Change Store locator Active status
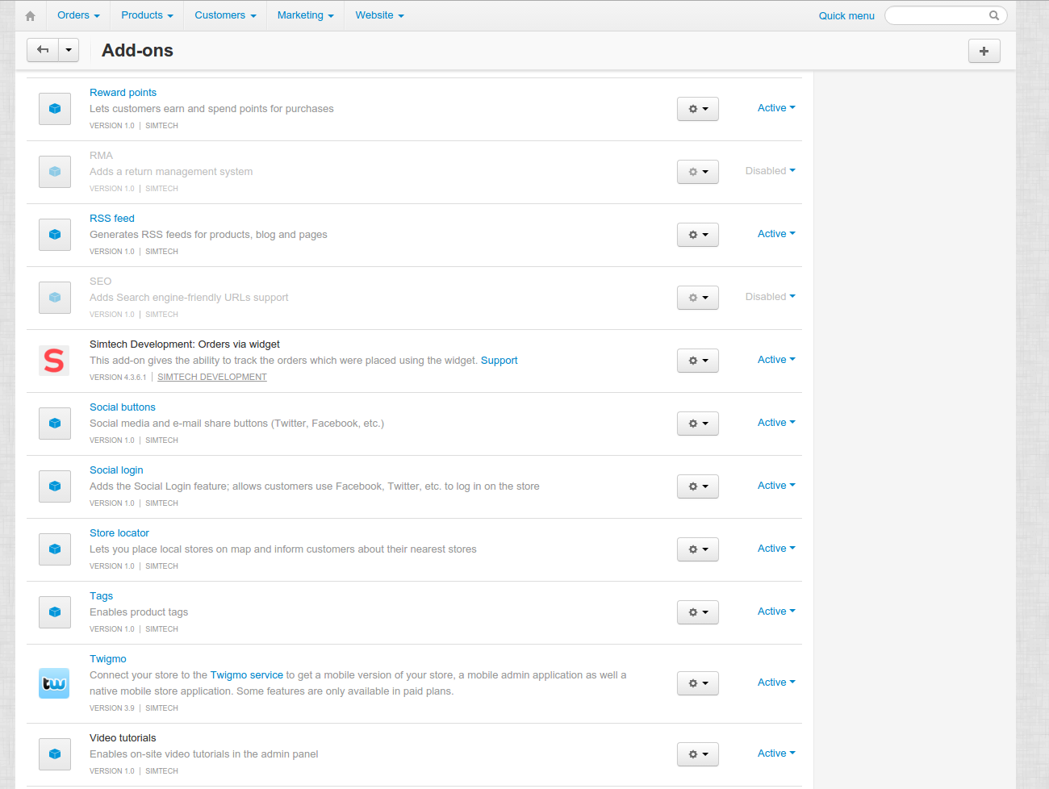Screen dimensions: 1049x789 tap(776, 549)
